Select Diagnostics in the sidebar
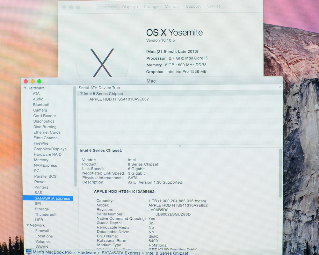 (44, 121)
